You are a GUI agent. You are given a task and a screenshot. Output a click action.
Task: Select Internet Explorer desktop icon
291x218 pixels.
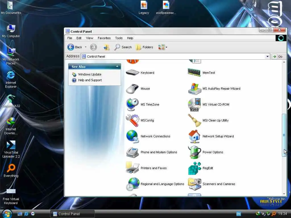[11, 79]
